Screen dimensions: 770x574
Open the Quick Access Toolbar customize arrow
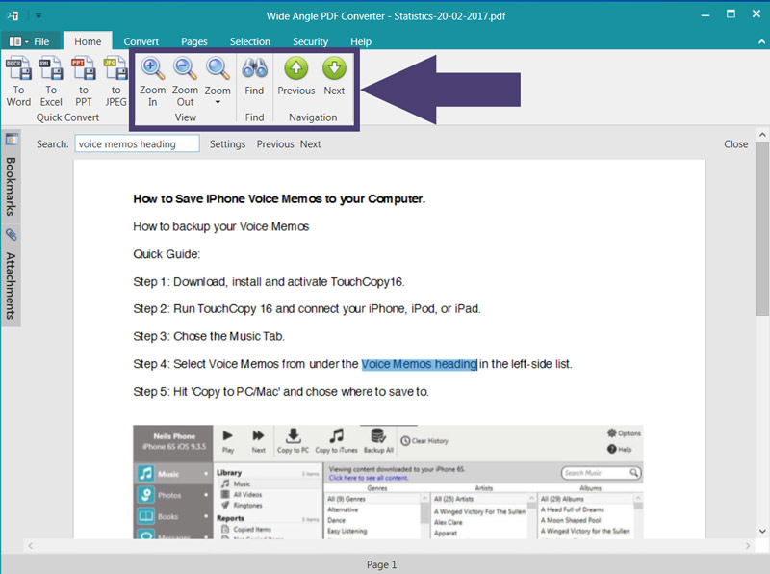[x=38, y=15]
